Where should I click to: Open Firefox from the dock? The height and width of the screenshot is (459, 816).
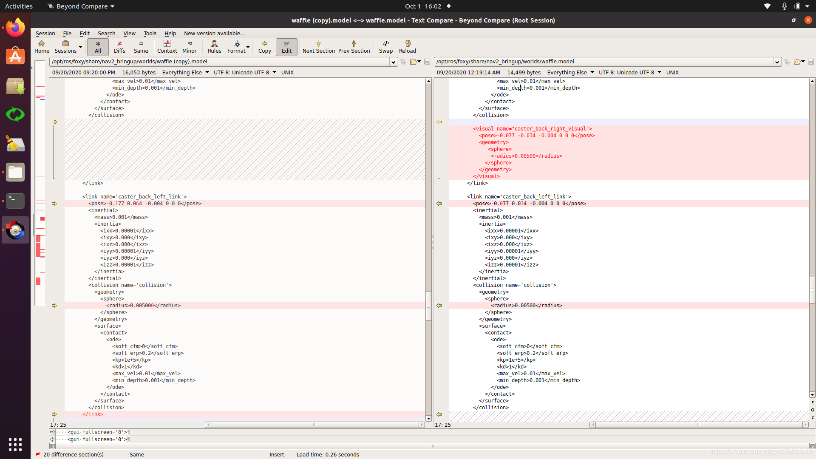coord(15,28)
